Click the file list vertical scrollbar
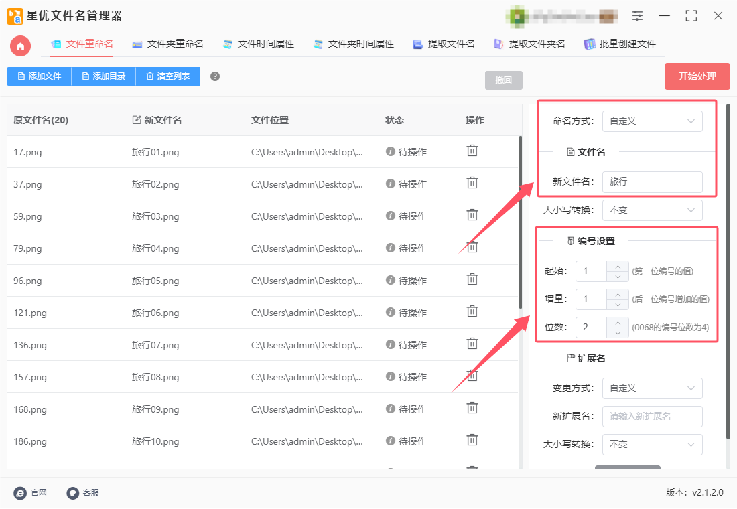 tap(520, 222)
